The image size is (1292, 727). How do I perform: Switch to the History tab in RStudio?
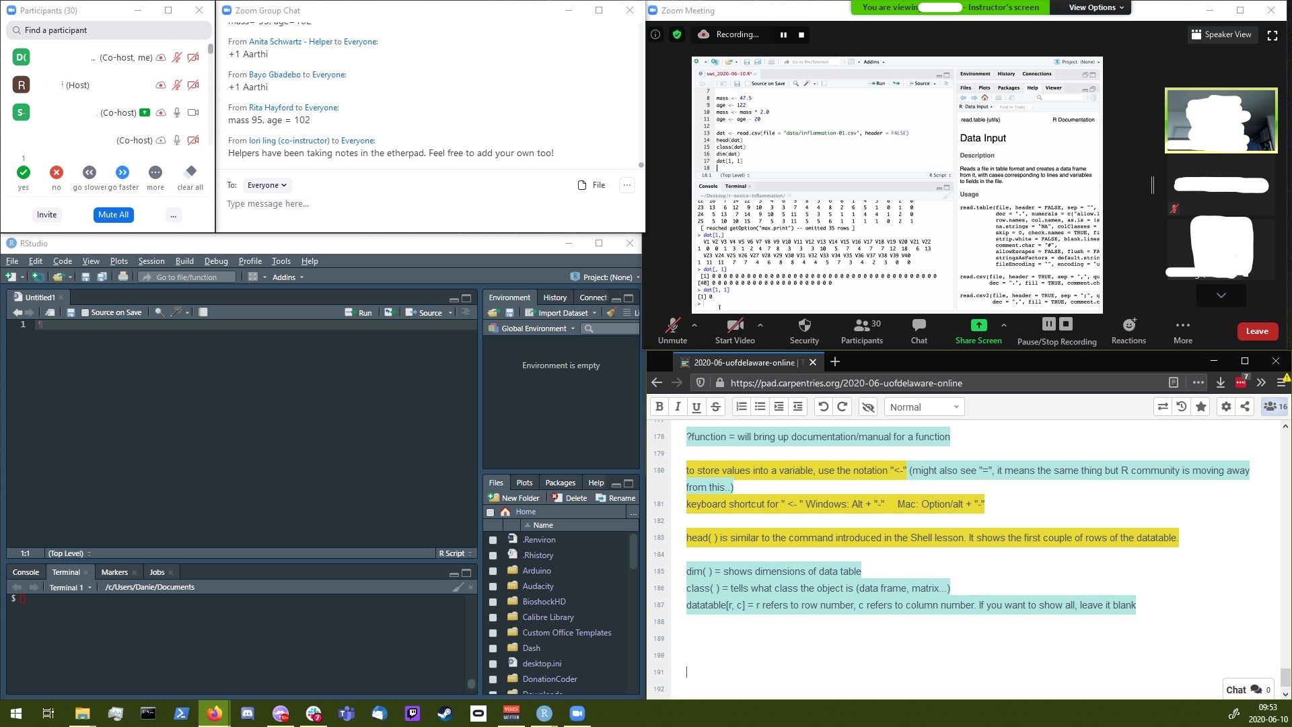click(x=554, y=297)
